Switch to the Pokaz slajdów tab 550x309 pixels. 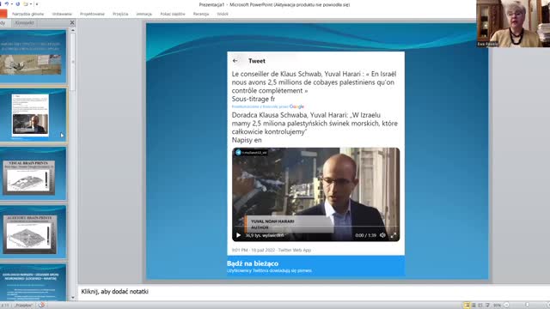[x=173, y=14]
